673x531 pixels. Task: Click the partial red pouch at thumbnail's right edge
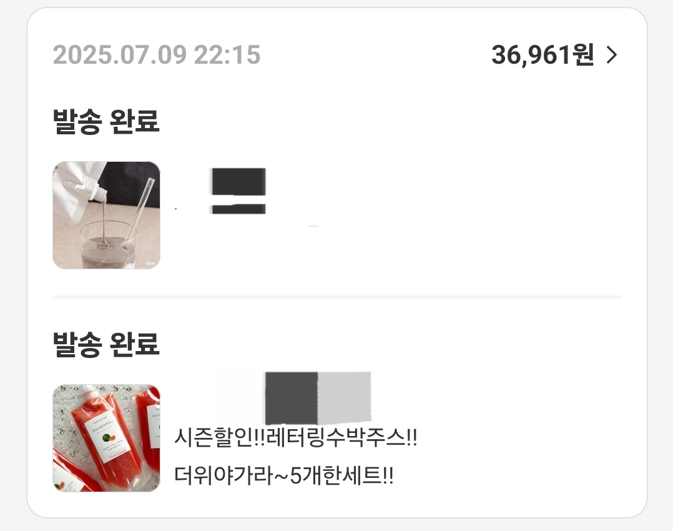pyautogui.click(x=149, y=427)
